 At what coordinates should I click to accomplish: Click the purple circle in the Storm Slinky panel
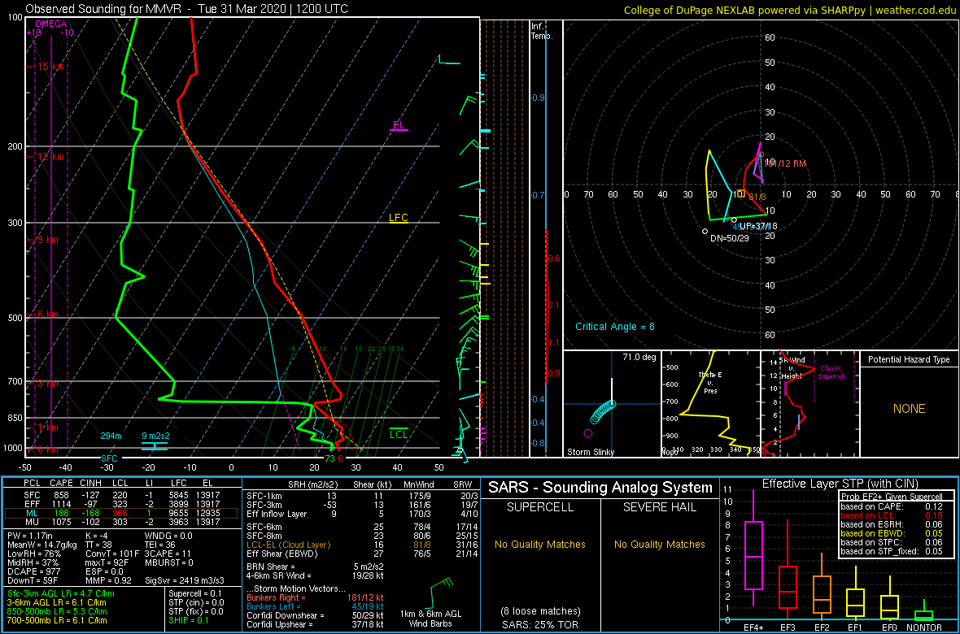point(588,433)
